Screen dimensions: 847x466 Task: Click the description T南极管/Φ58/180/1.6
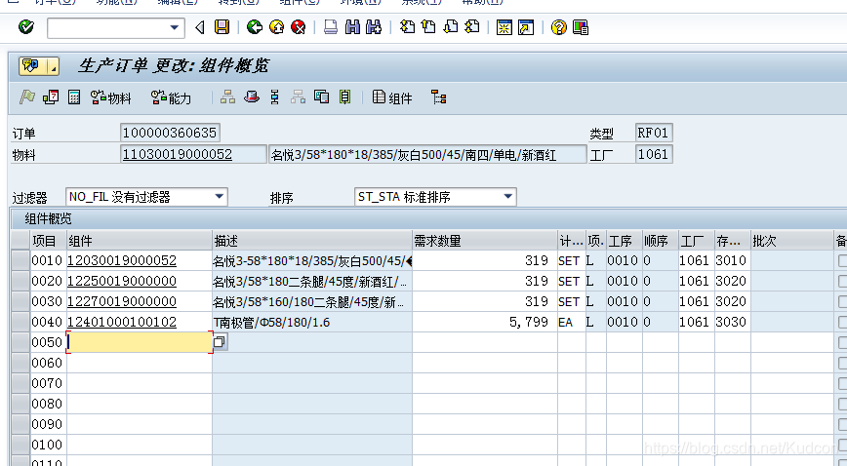tap(271, 323)
